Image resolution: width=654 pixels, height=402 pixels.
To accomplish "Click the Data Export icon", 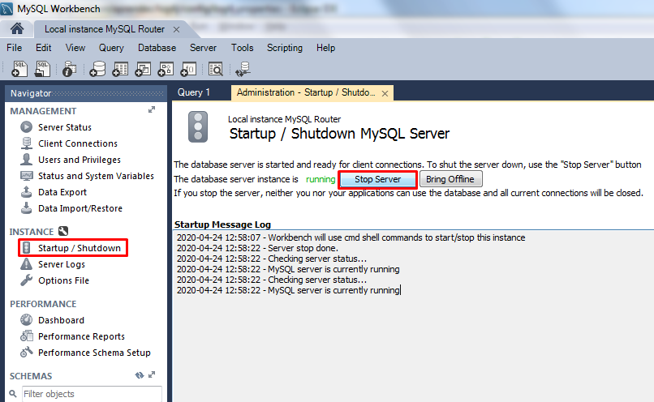I will point(26,192).
